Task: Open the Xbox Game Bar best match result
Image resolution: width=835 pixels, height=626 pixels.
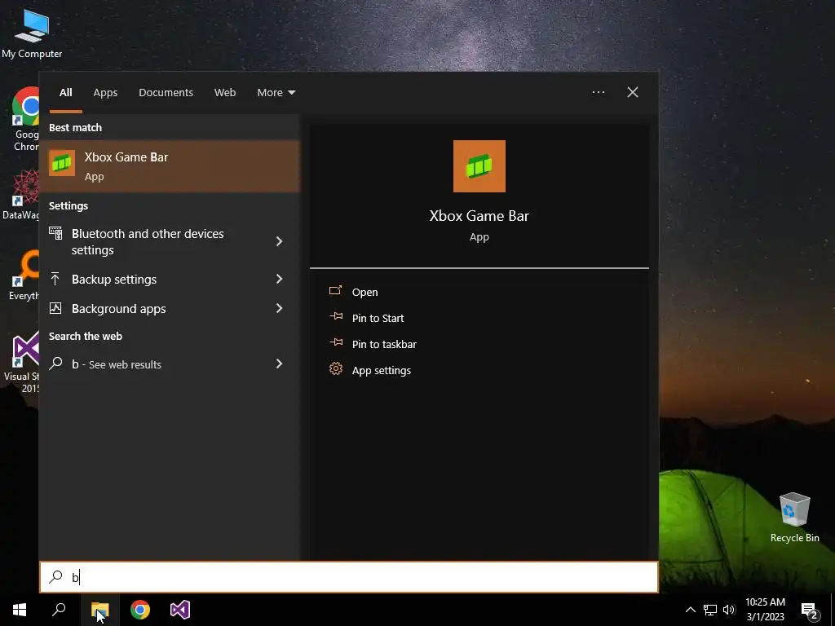Action: (x=170, y=166)
